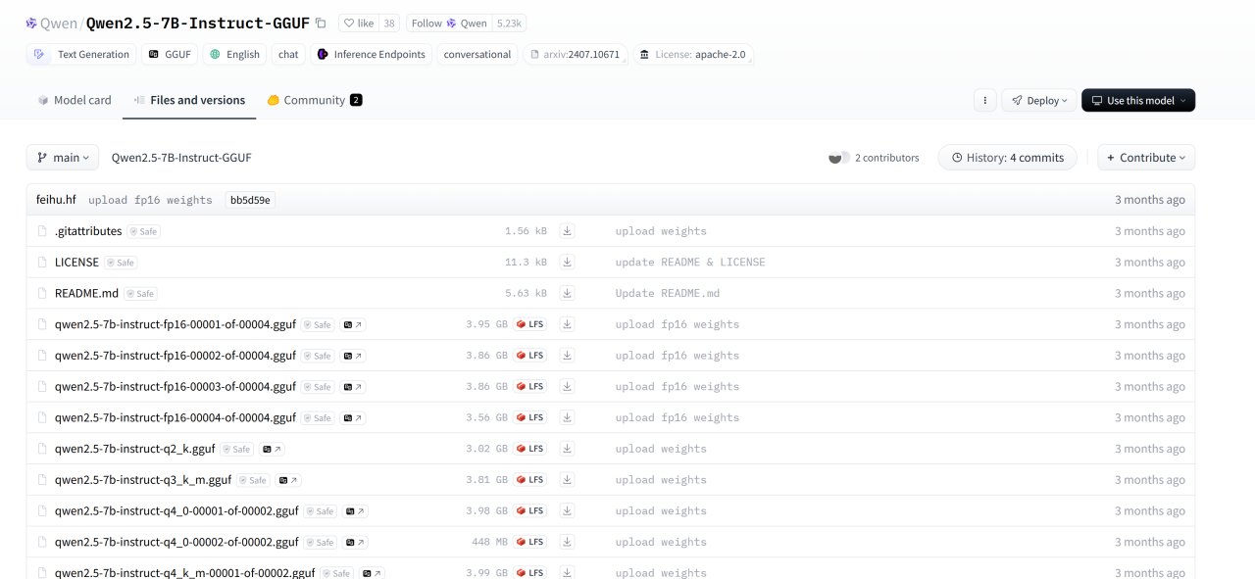1255x579 pixels.
Task: Expand the Contribute dropdown
Action: [x=1146, y=158]
